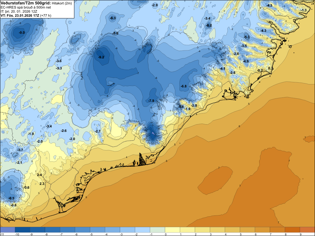This screenshot has height=236, width=315.
Task: Pick the legend swatch between 6 and 7
Action: click(263, 229)
